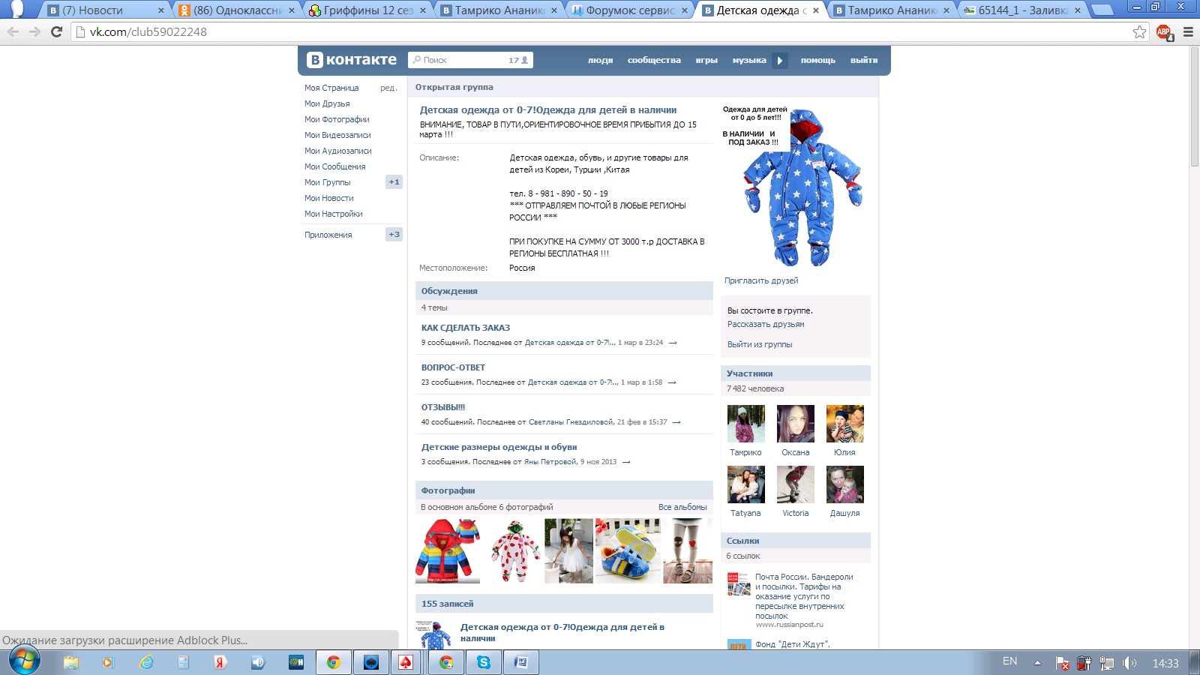1200x675 pixels.
Task: Reload the page with the refresh icon
Action: coord(56,31)
